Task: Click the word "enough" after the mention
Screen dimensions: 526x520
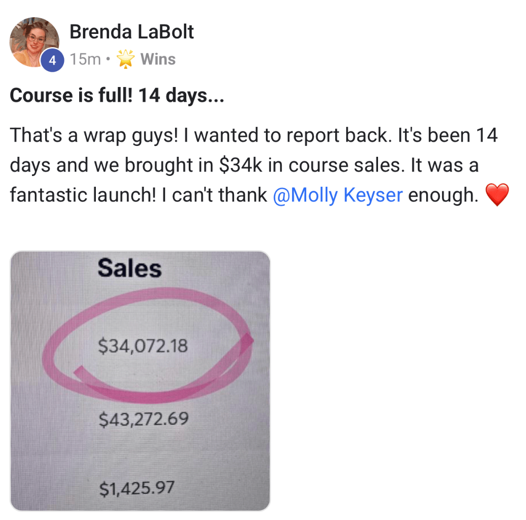Action: tap(443, 196)
